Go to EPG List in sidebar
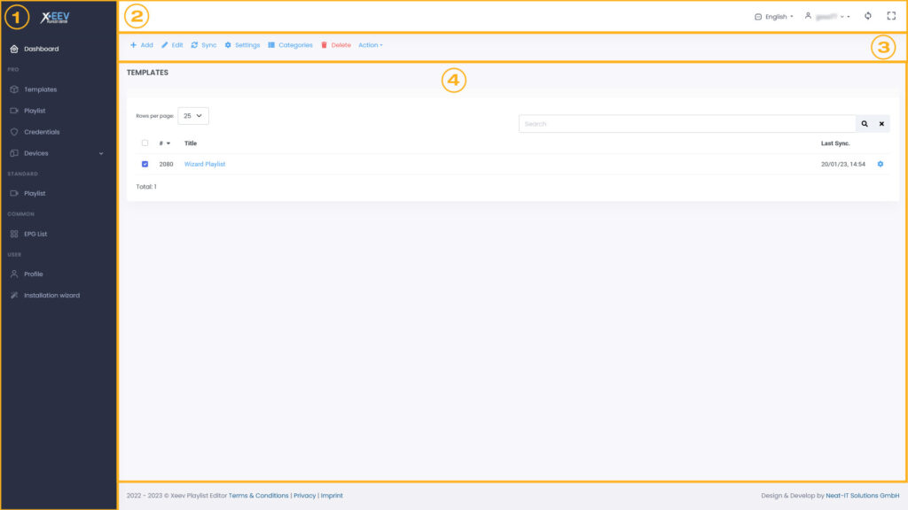The image size is (908, 510). pos(35,234)
